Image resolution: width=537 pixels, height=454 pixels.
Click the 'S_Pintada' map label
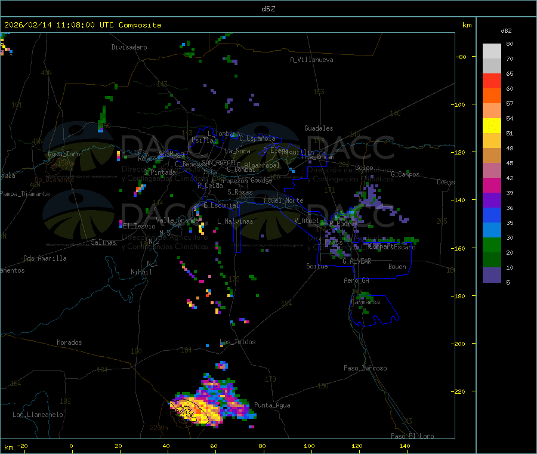tap(159, 172)
